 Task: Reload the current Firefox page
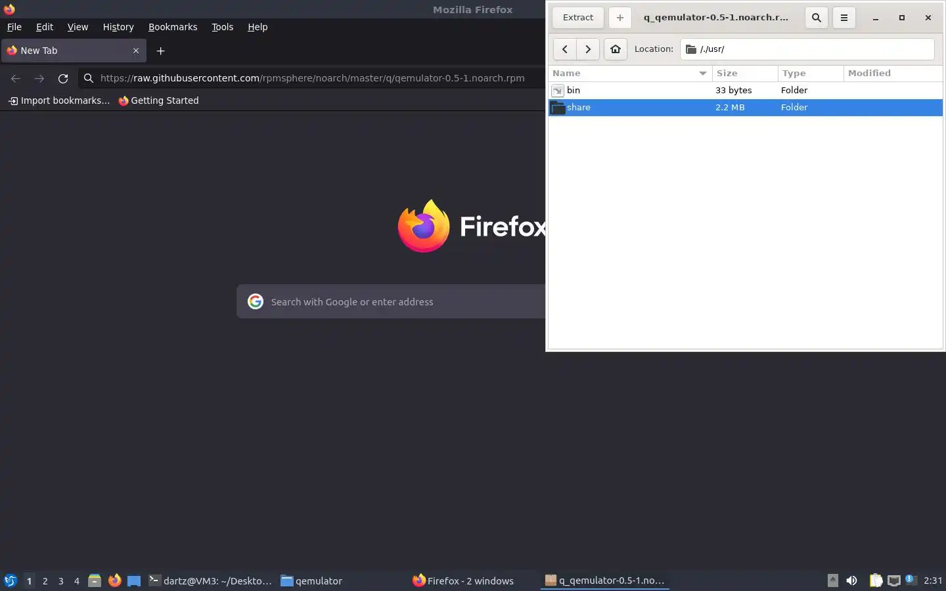[63, 78]
